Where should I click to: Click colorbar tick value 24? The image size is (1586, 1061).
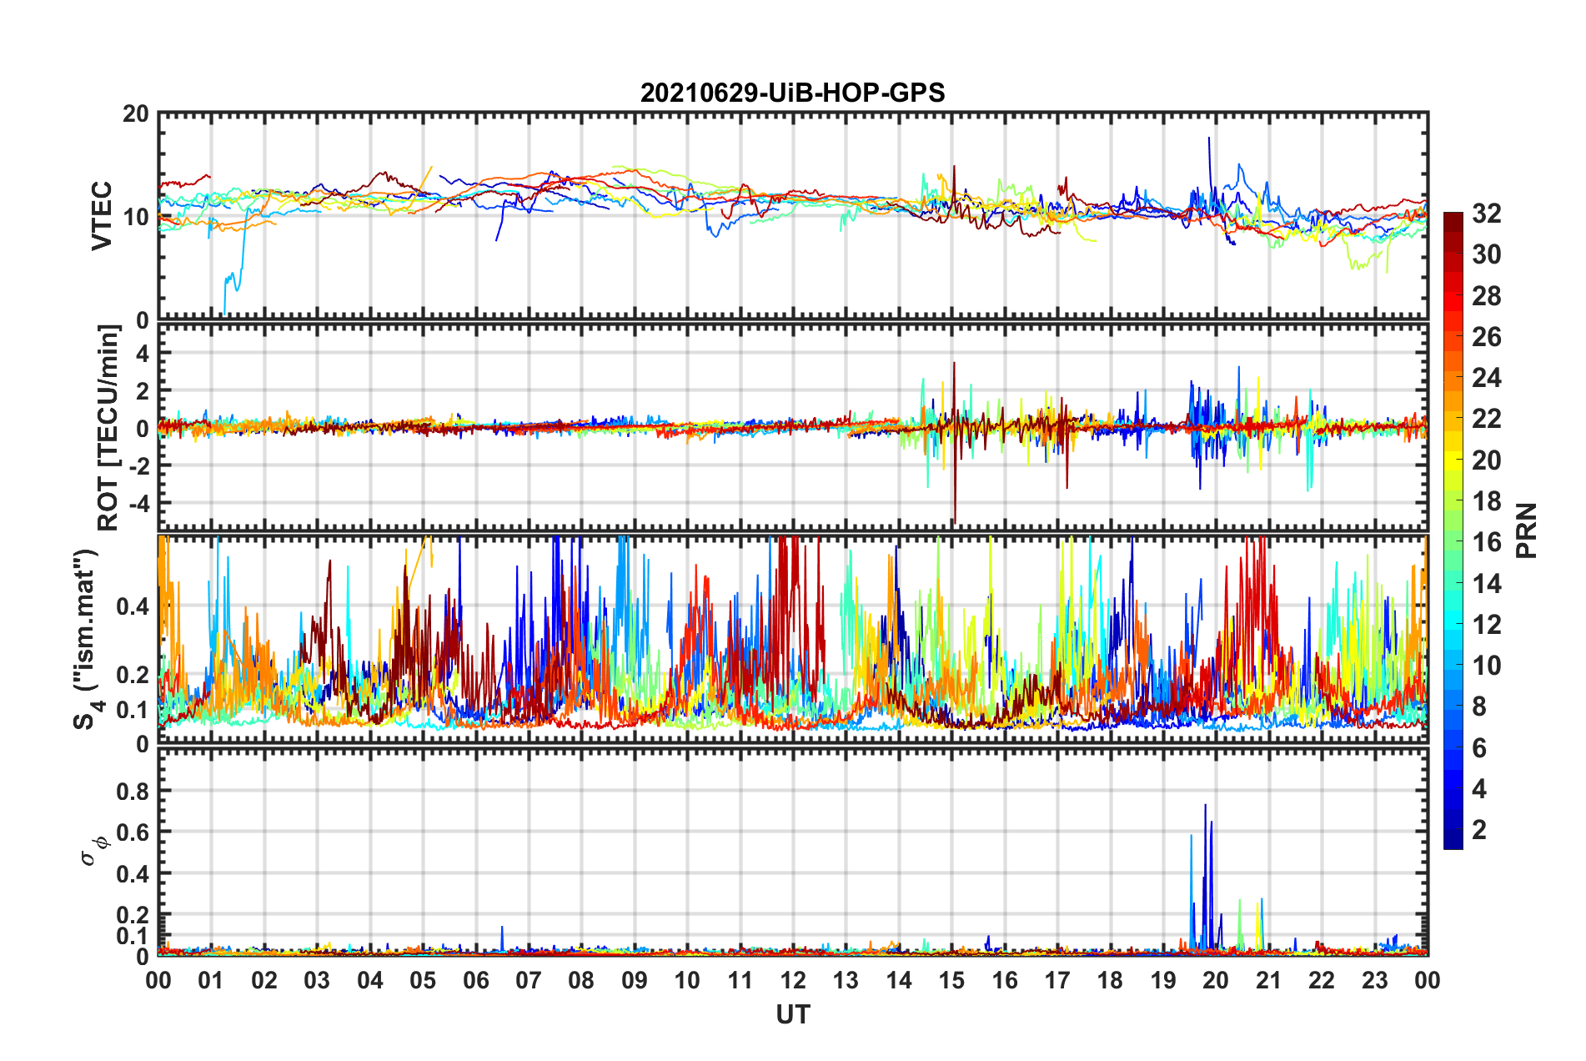(1486, 378)
